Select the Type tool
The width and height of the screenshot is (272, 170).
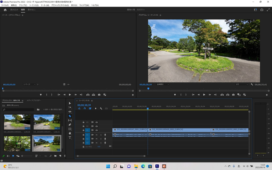70,138
